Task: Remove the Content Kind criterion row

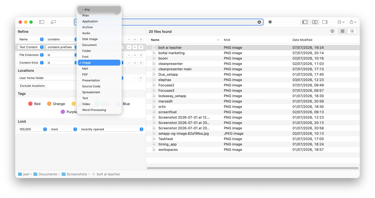Action: coord(129,63)
